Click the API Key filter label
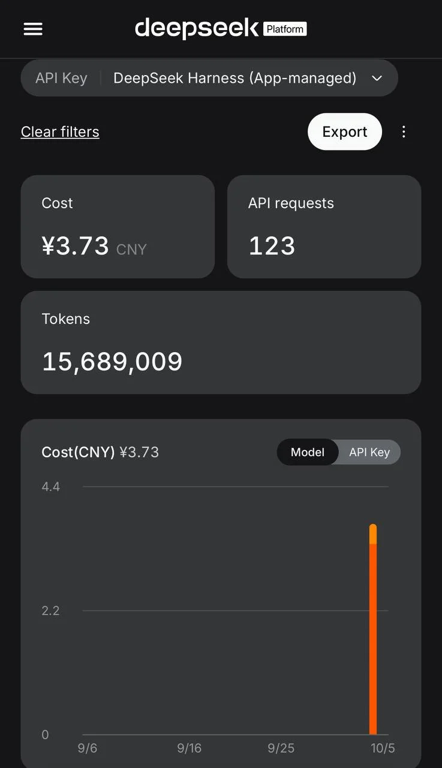 point(61,78)
